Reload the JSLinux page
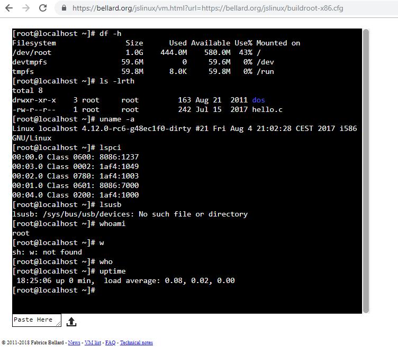 (43, 8)
